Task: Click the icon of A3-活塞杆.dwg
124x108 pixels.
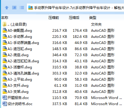Action: (x=5, y=67)
